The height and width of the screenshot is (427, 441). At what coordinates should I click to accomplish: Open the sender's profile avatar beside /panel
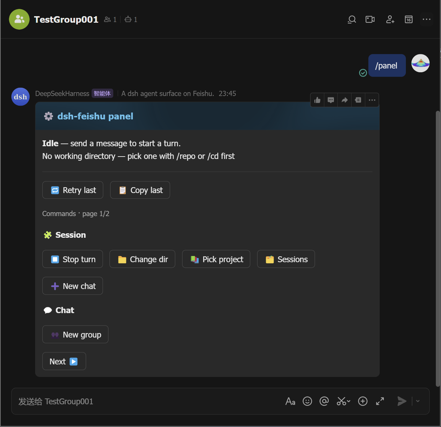(x=420, y=63)
